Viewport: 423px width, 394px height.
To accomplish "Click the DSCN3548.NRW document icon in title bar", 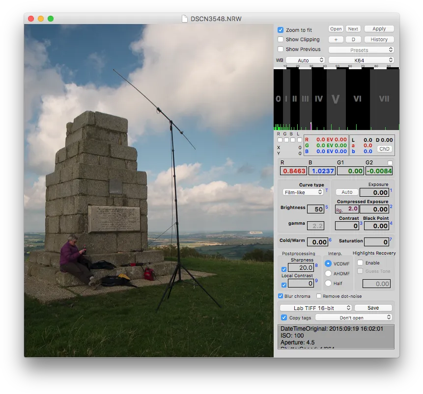I will point(185,19).
